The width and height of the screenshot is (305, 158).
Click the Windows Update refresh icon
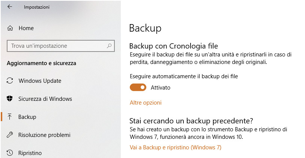pos(10,81)
